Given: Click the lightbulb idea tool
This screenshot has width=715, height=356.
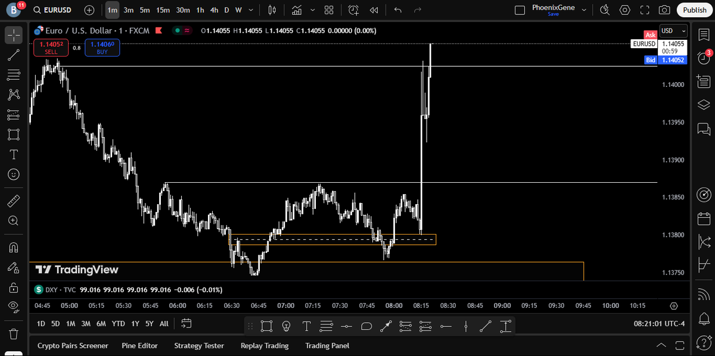Looking at the screenshot, I should (286, 326).
